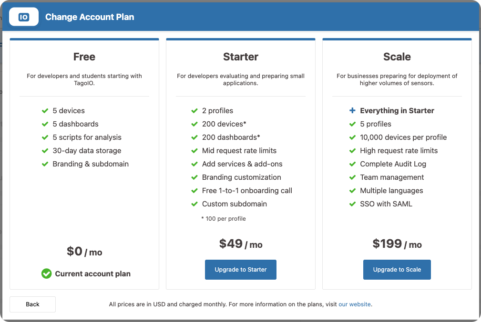Click the checkmark beside SSO with SAML
Image resolution: width=481 pixels, height=322 pixels.
point(352,204)
